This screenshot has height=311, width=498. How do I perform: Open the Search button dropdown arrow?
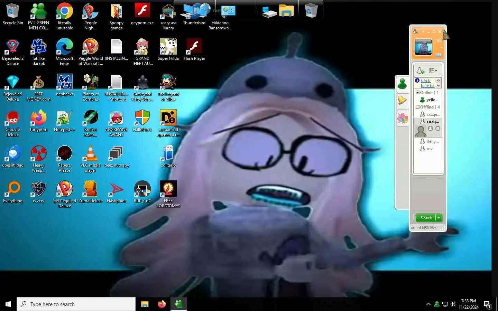[x=439, y=218]
